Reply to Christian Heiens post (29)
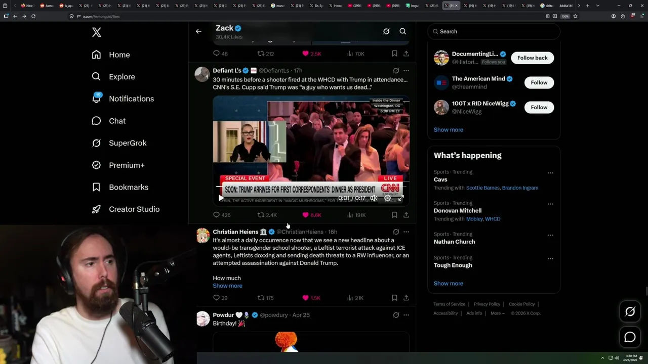This screenshot has height=364, width=648. click(x=220, y=298)
